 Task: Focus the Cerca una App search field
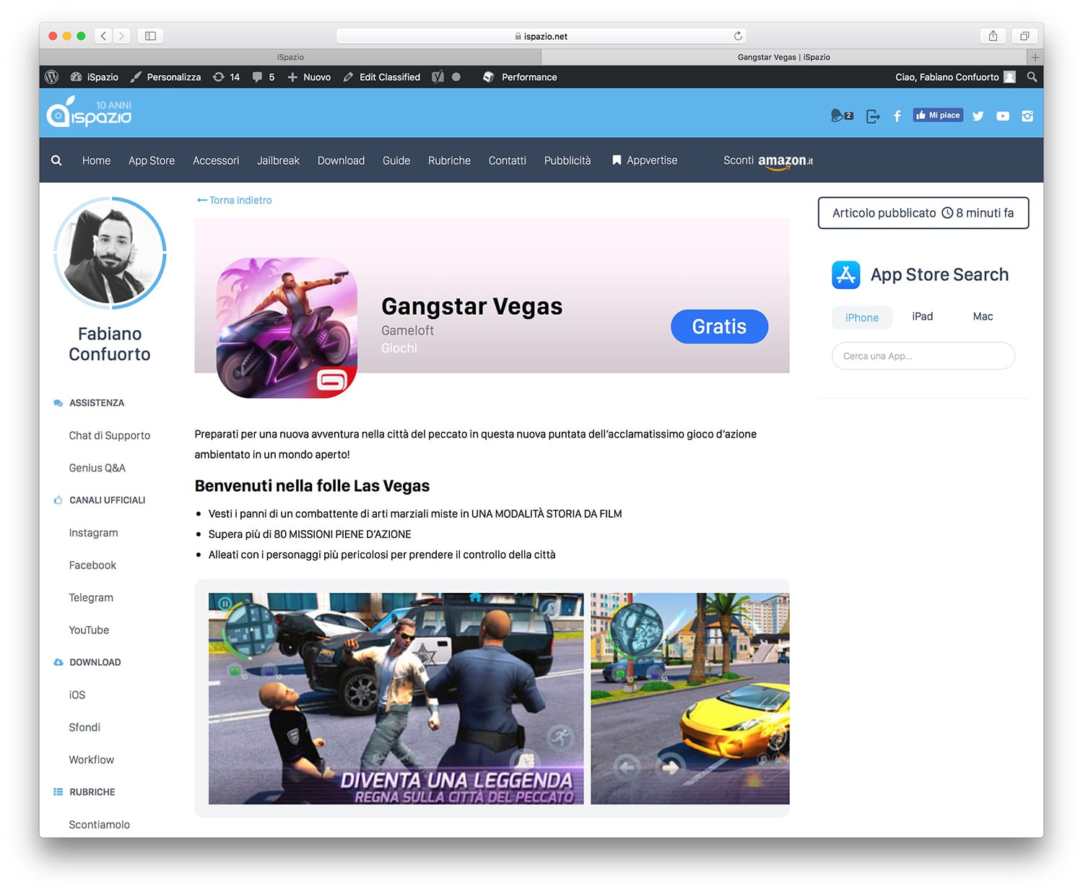(923, 356)
